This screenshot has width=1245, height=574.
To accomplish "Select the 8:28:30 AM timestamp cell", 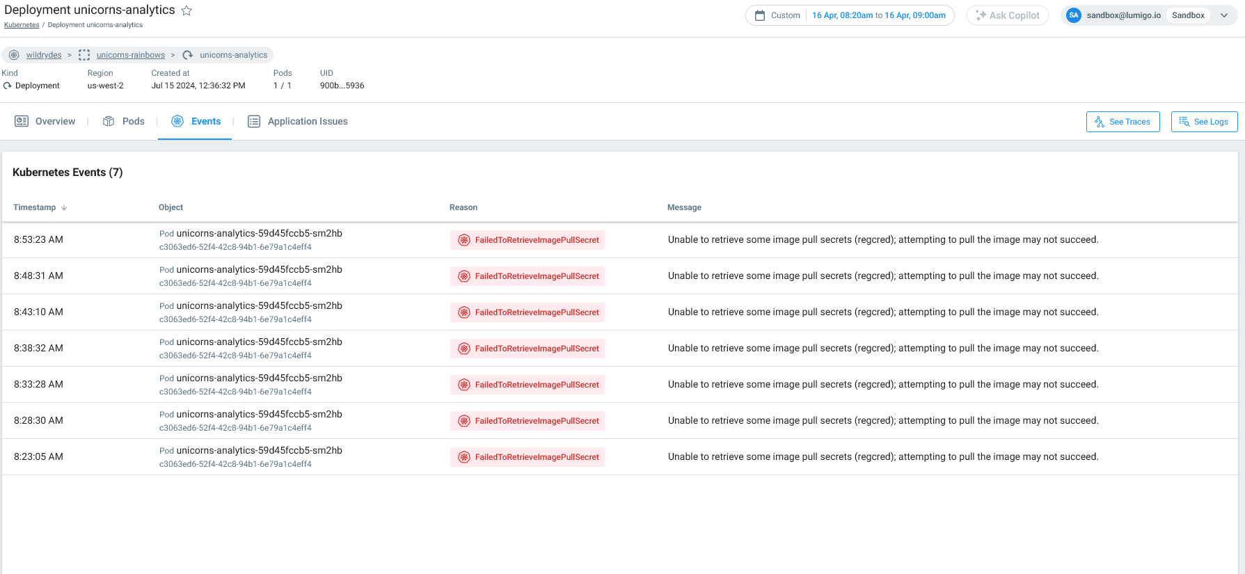I will (38, 420).
